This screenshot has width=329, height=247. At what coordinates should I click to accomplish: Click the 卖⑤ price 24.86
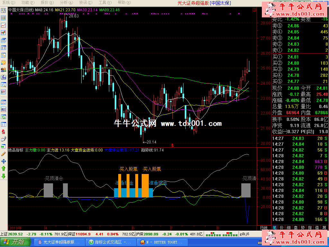point(293,26)
